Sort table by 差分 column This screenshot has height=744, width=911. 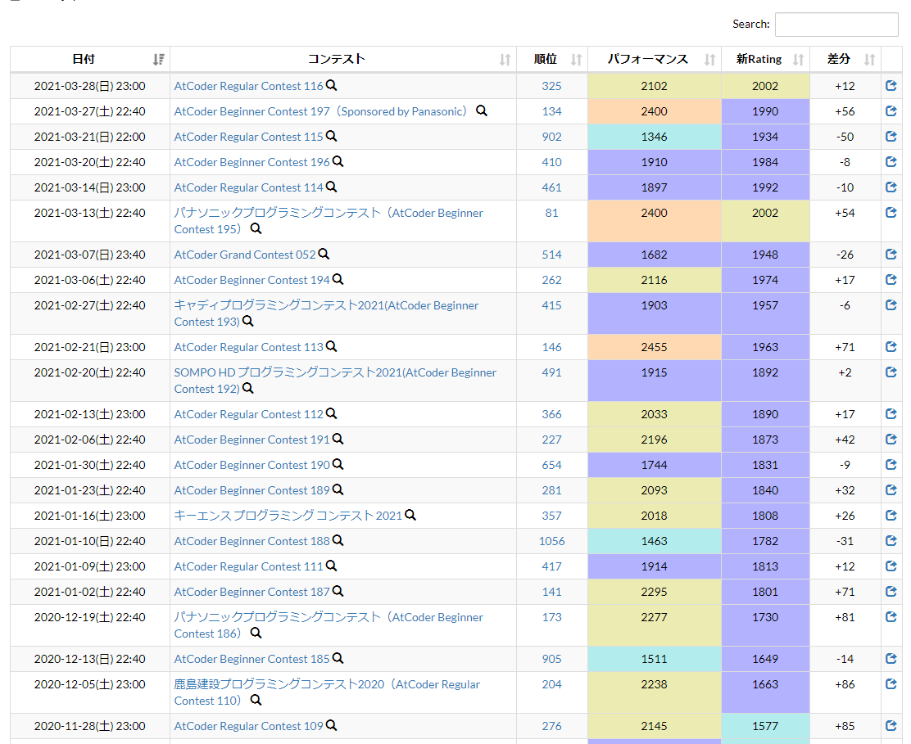845,59
